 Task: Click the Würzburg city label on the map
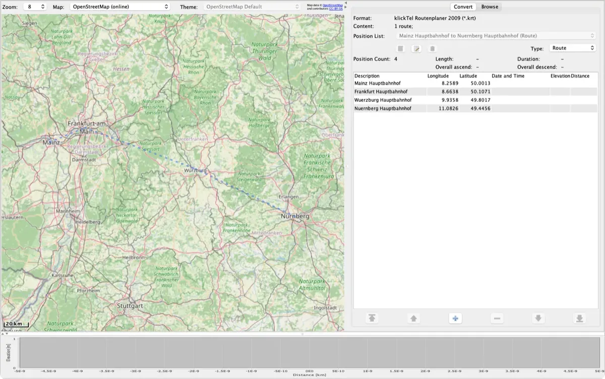click(x=195, y=171)
